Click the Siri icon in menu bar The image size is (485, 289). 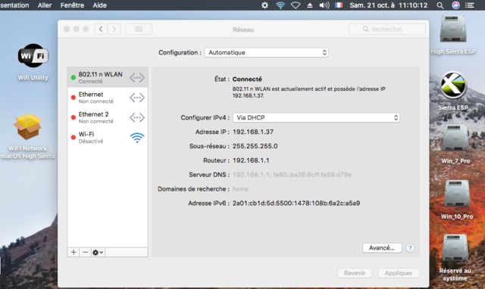[455, 5]
